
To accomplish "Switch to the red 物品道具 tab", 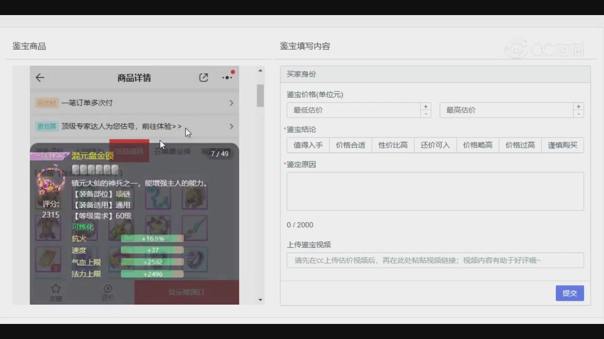I will click(x=129, y=151).
